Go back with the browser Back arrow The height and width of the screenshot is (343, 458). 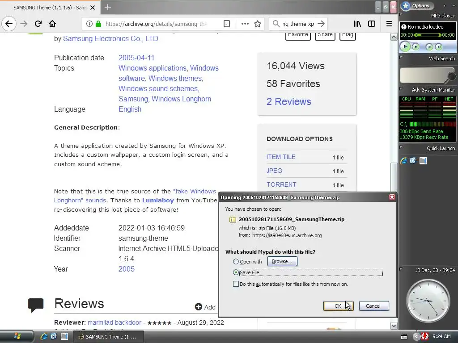[9, 24]
